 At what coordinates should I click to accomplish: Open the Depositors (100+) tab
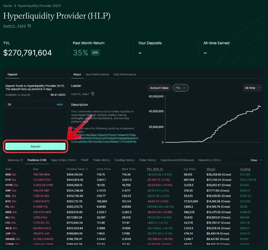tap(210, 160)
